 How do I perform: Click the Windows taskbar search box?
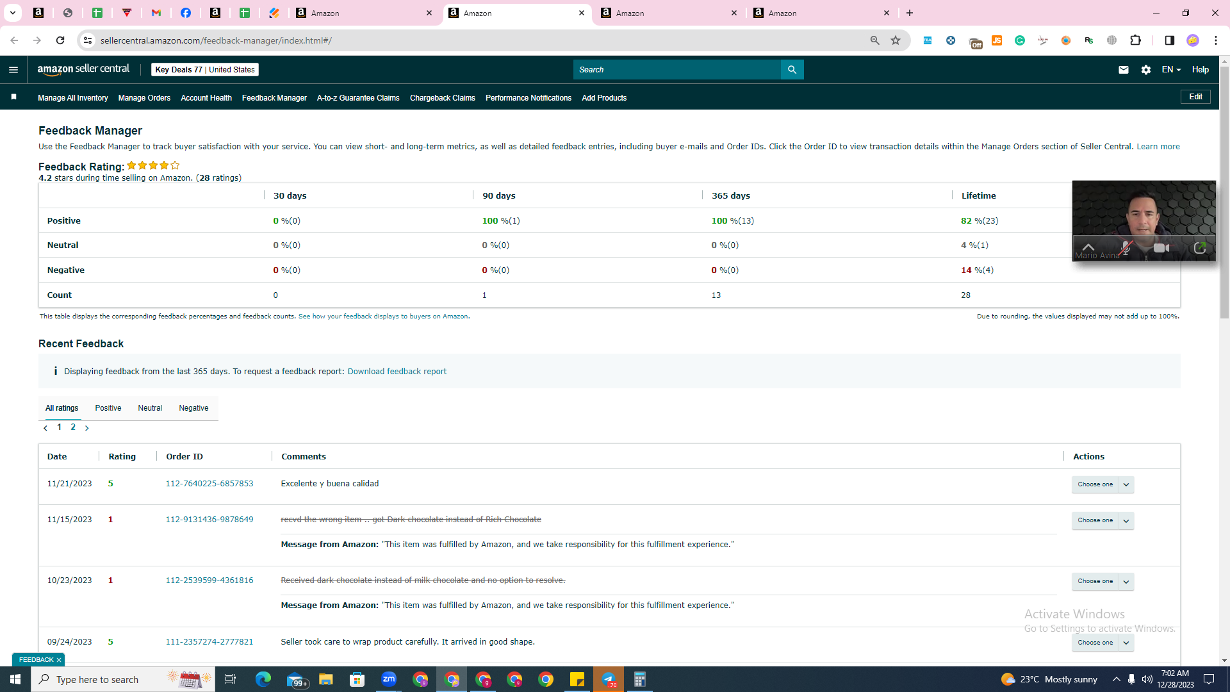tap(122, 679)
